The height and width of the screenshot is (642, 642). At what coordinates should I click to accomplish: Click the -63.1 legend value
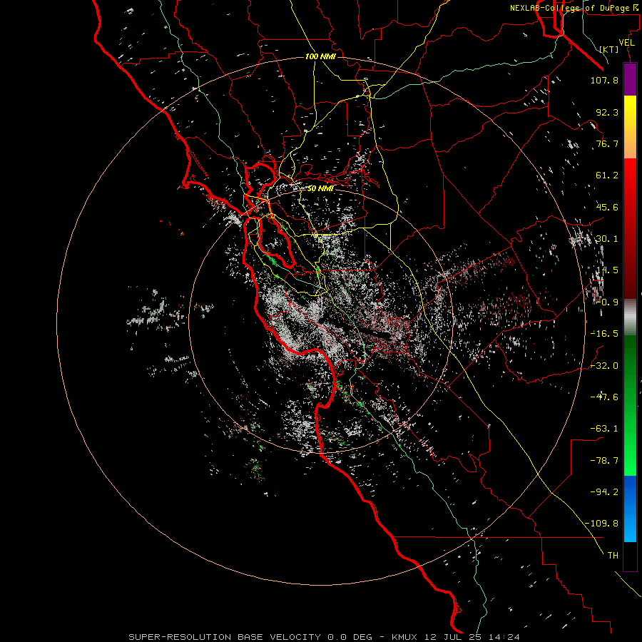point(604,429)
